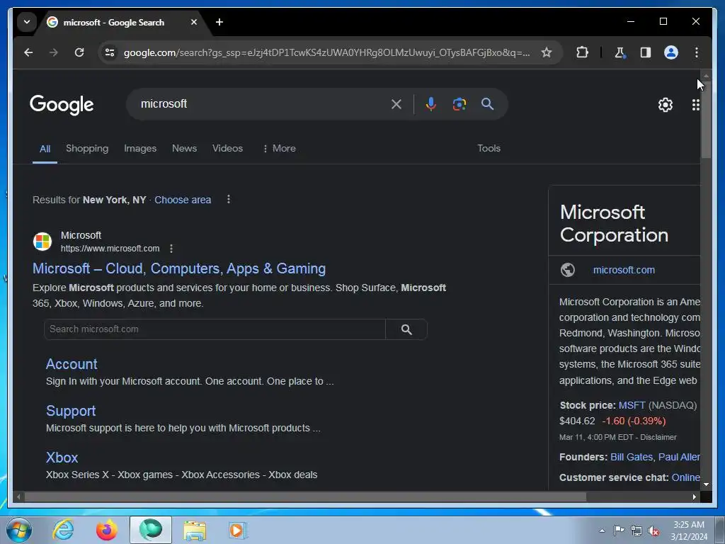
Task: Switch to the News tab
Action: click(x=185, y=149)
